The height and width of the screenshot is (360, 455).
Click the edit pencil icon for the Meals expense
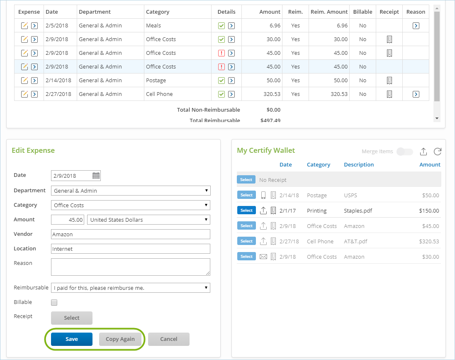(x=24, y=26)
